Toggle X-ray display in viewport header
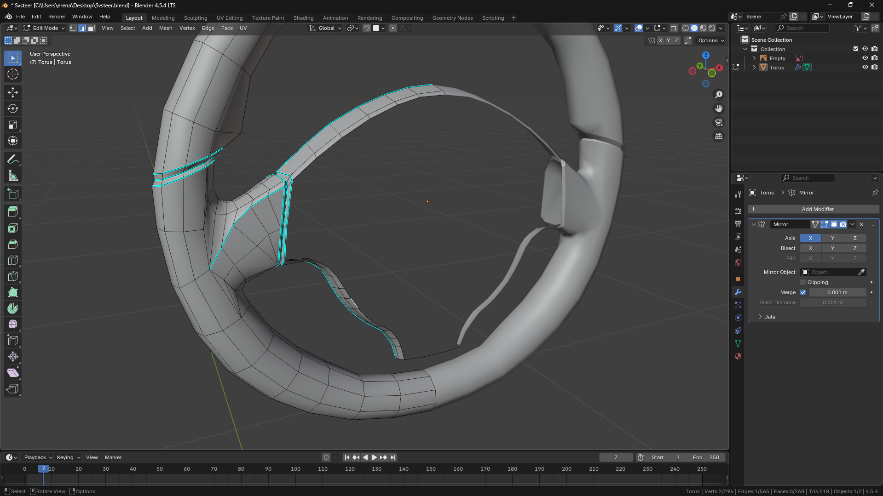 674,28
